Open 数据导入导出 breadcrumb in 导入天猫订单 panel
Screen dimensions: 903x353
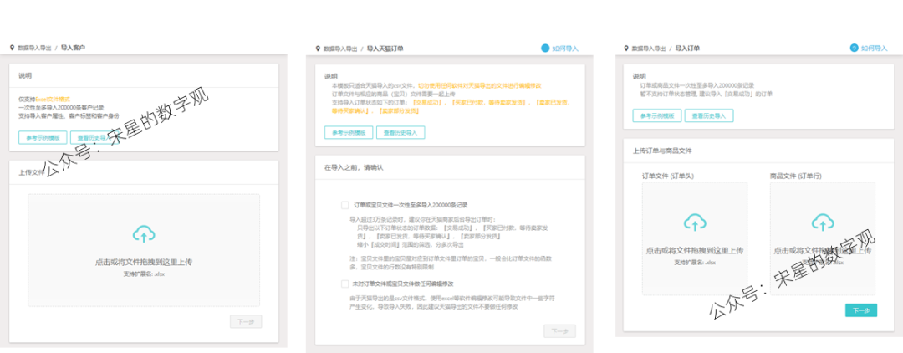340,49
